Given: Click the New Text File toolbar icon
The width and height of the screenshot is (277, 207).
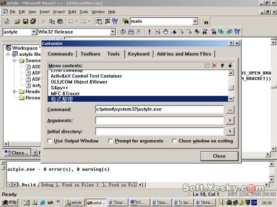Looking at the screenshot, I should coord(7,21).
